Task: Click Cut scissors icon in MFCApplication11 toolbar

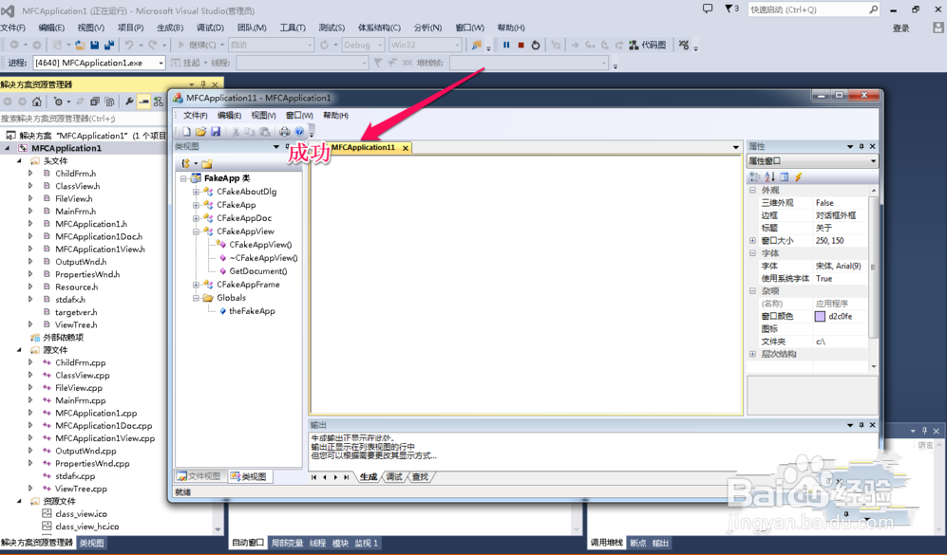Action: (236, 132)
